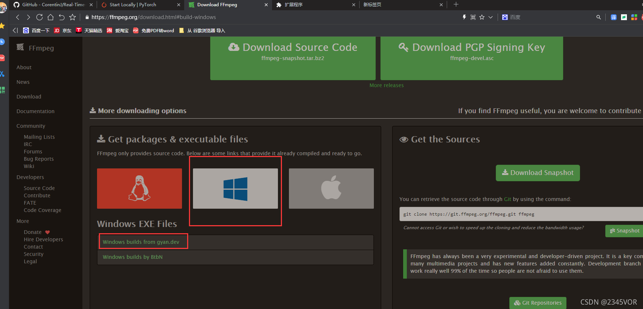Screen dimensions: 643x309
Task: Open Download in the FFmpeg menu
Action: coord(29,97)
